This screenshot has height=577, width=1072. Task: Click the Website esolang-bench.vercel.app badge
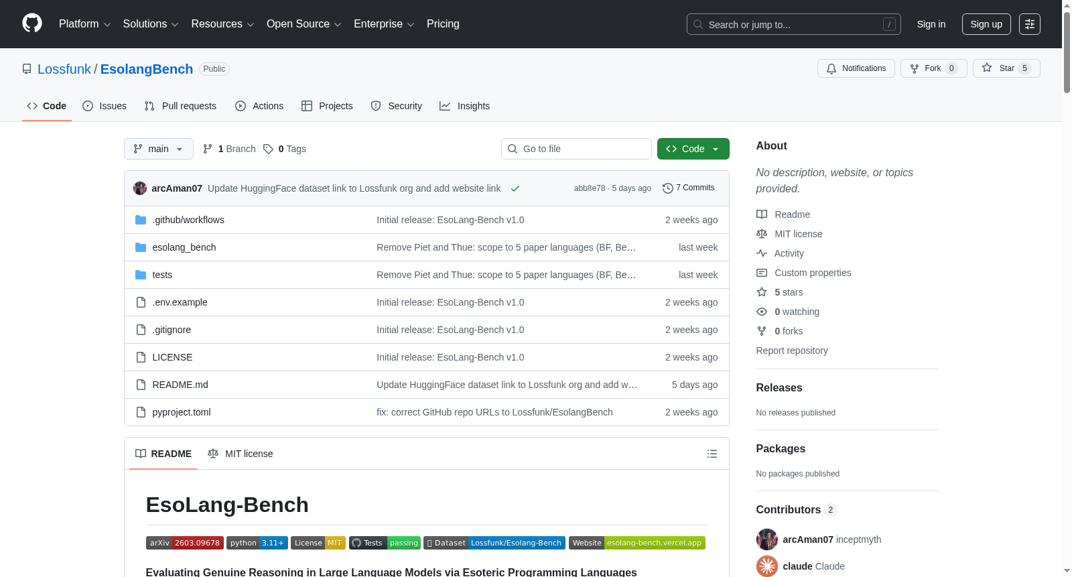(x=637, y=543)
